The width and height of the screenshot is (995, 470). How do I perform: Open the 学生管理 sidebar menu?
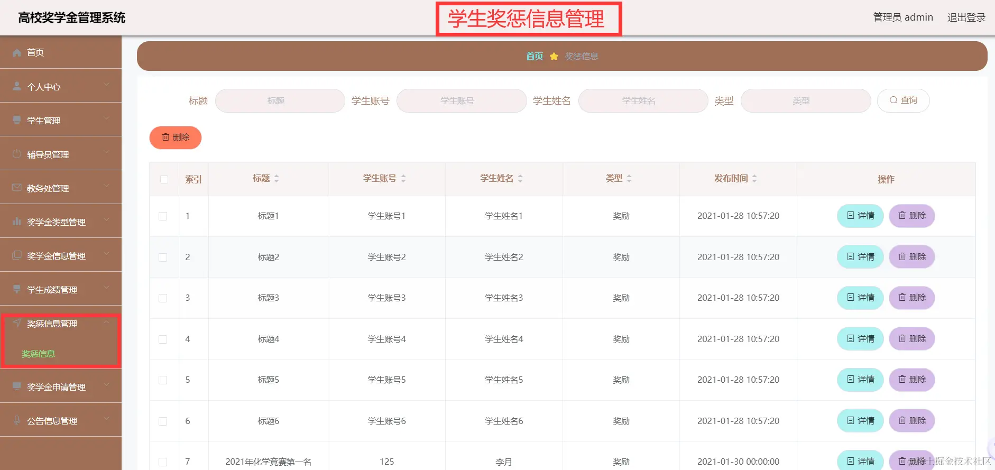(61, 120)
